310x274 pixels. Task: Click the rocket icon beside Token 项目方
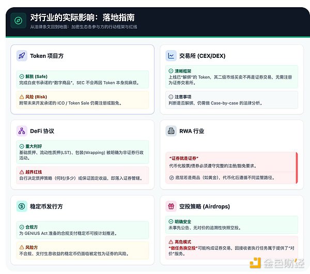click(22, 55)
